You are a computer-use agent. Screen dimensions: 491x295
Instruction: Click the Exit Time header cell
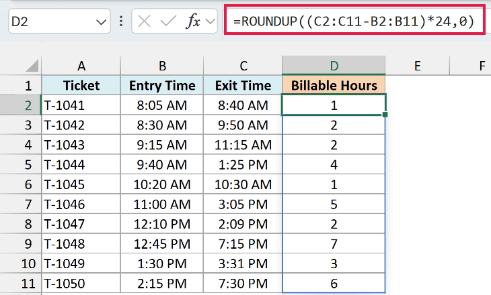point(243,85)
